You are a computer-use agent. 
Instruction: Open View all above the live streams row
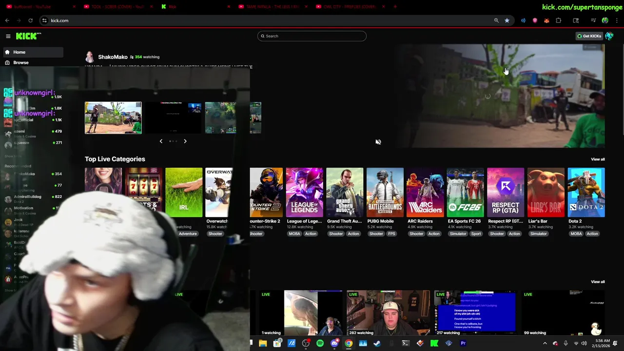pyautogui.click(x=598, y=282)
